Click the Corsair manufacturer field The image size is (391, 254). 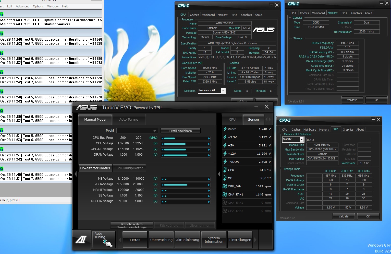pyautogui.click(x=322, y=154)
